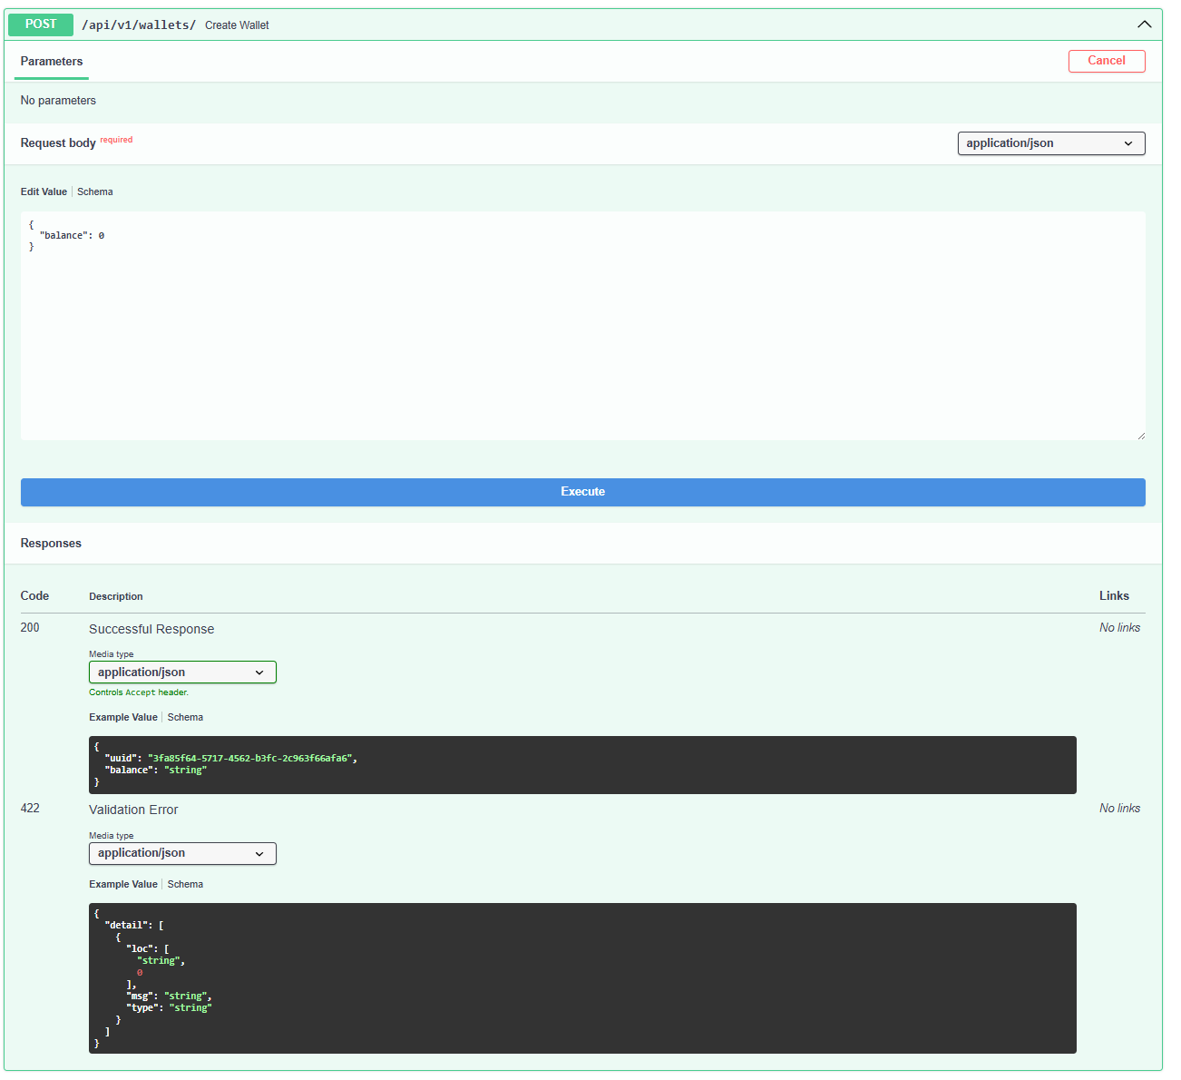Click the "Successful Response" description text
Viewport: 1181px width, 1080px height.
point(151,630)
